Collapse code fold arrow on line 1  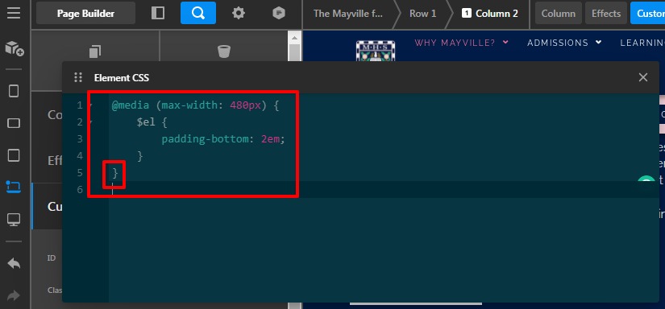click(x=90, y=106)
